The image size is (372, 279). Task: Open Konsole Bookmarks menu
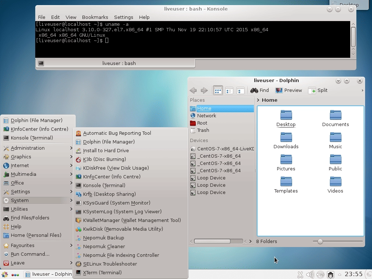(x=95, y=17)
